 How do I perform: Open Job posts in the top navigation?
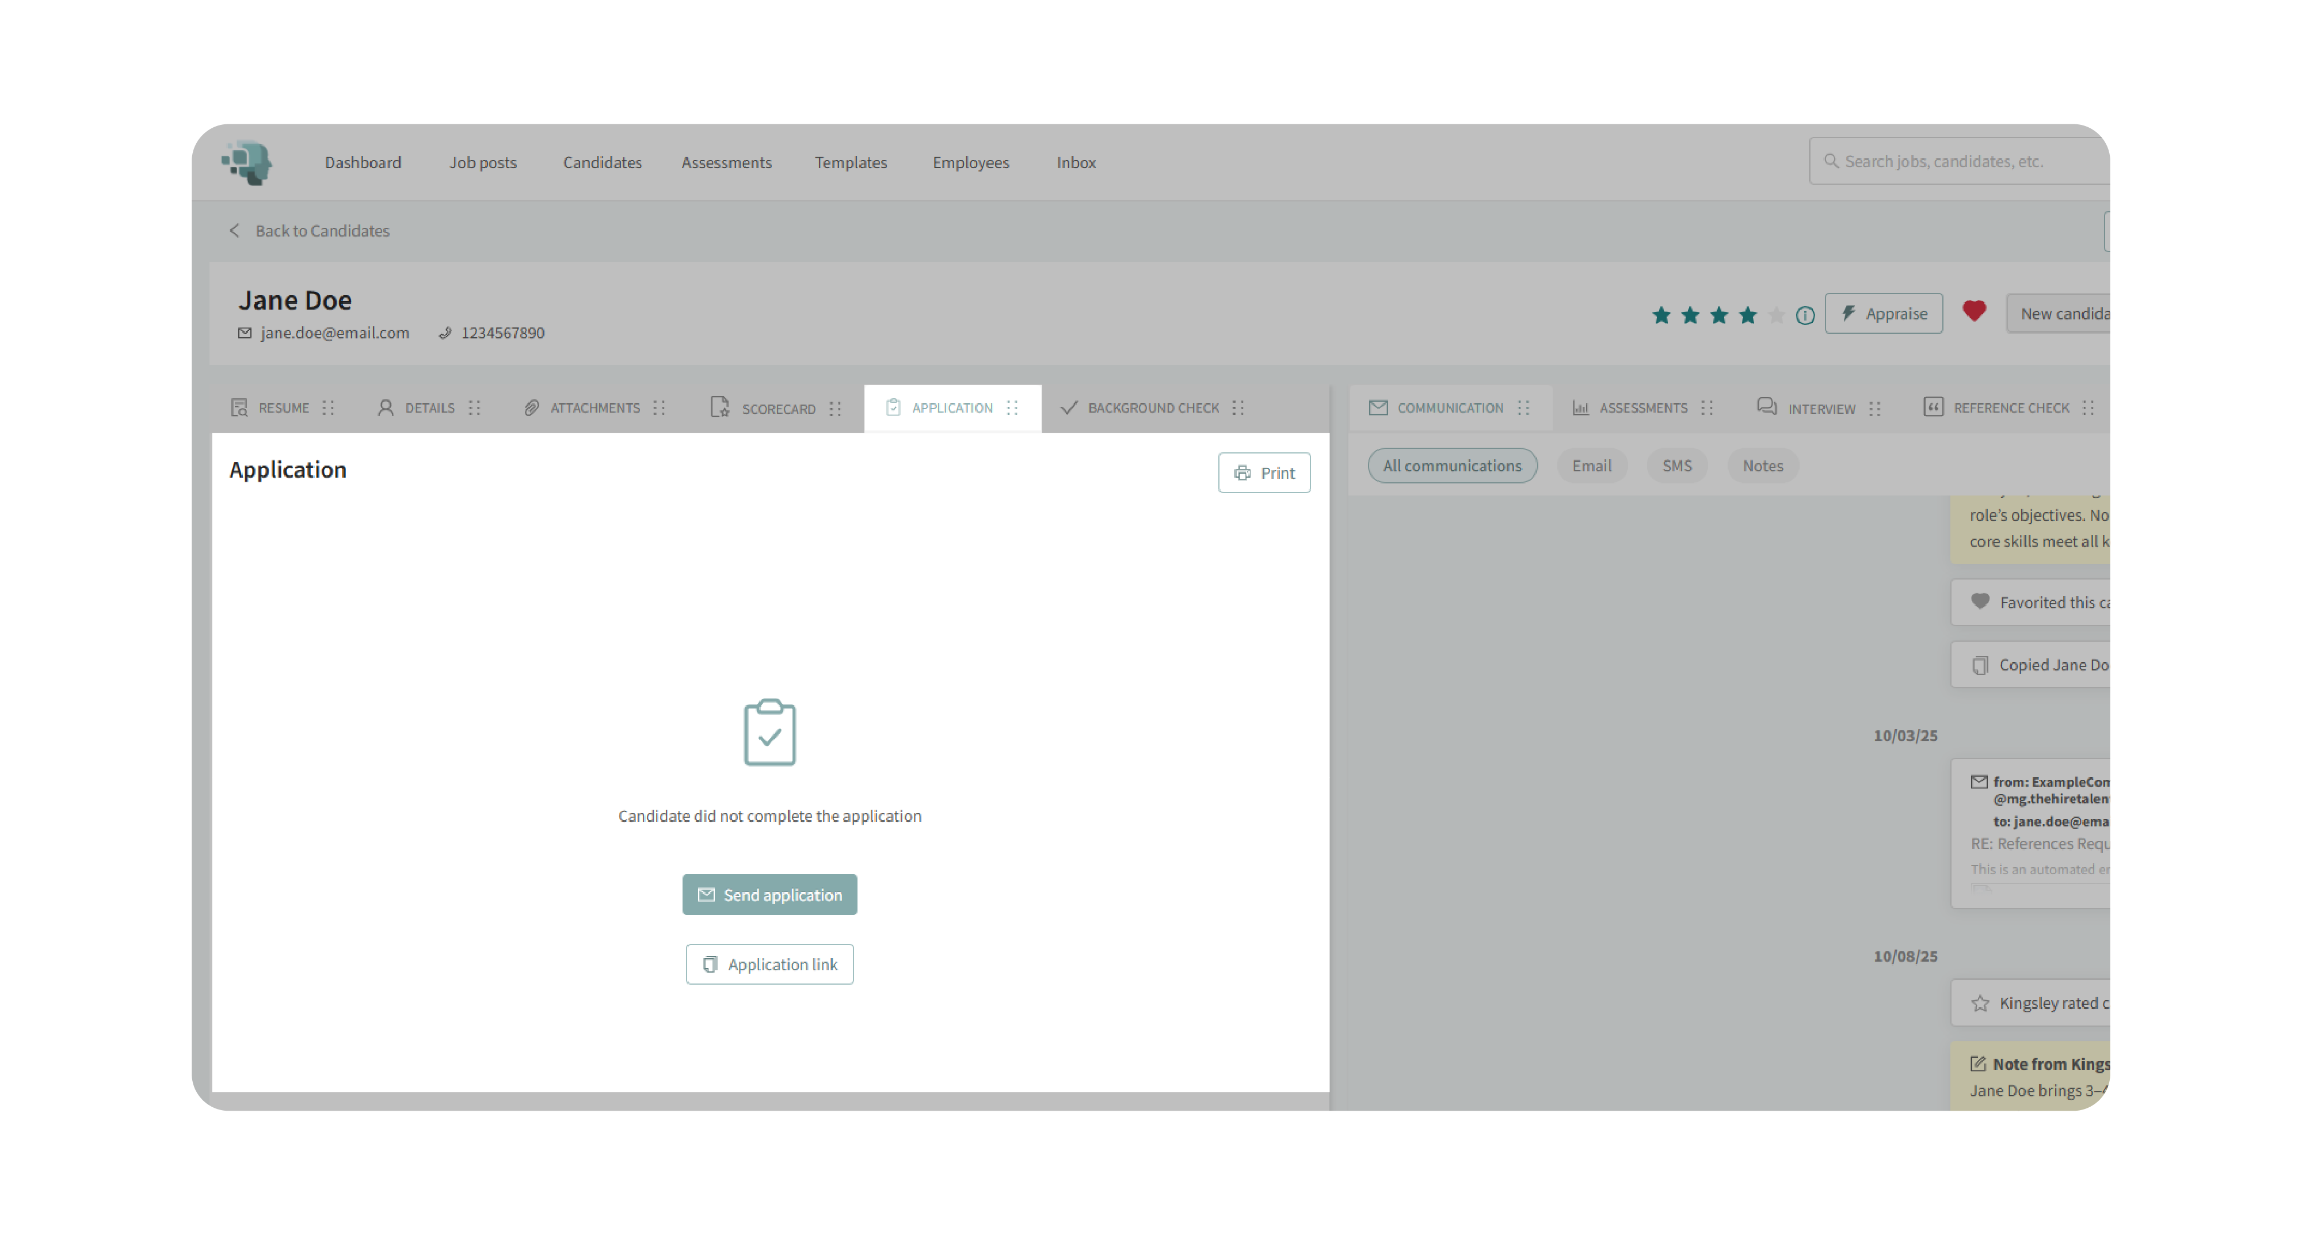click(x=483, y=163)
